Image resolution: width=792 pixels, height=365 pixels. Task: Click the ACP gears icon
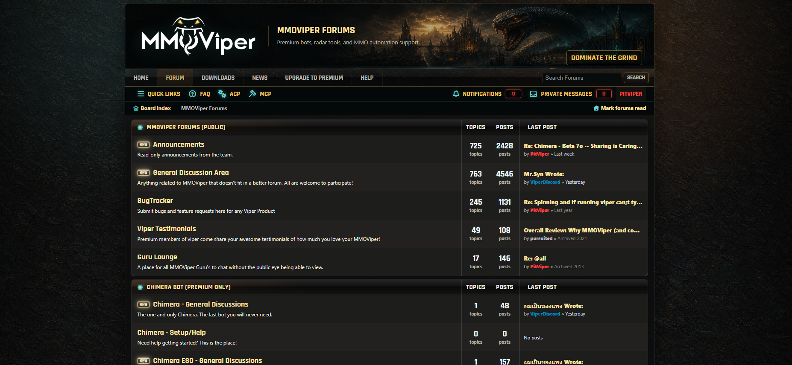[222, 94]
